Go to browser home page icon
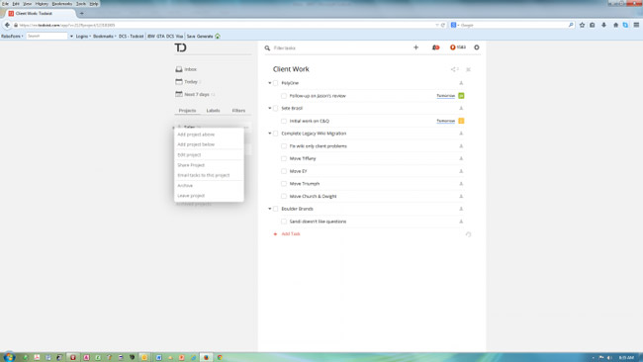Viewport: 643px width, 362px height. (x=615, y=25)
